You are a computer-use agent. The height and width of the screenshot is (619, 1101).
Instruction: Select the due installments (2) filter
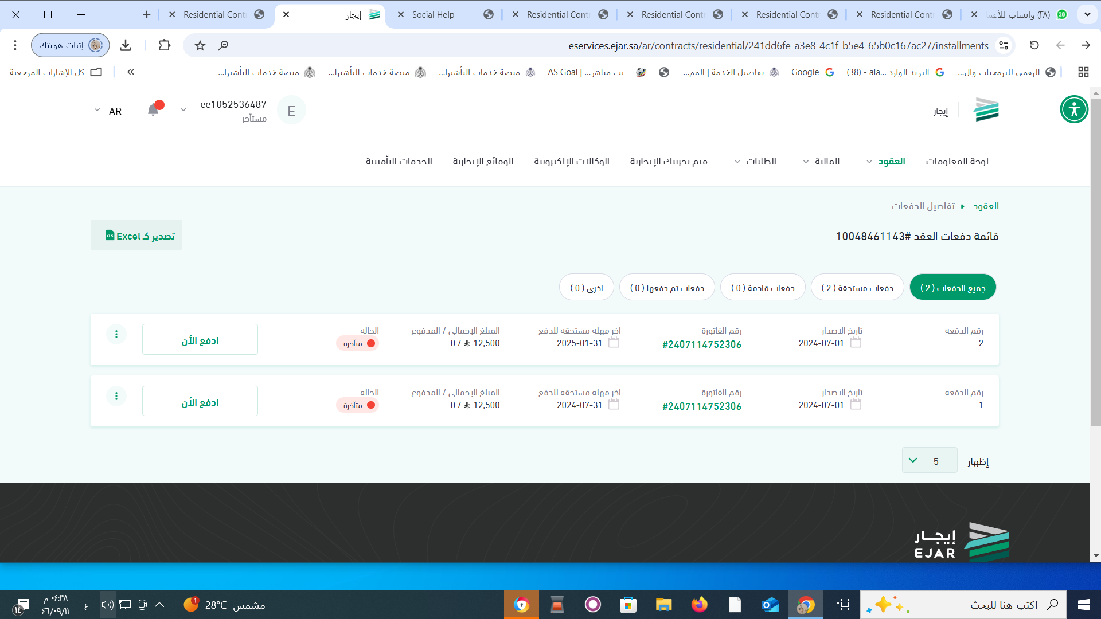tap(857, 288)
